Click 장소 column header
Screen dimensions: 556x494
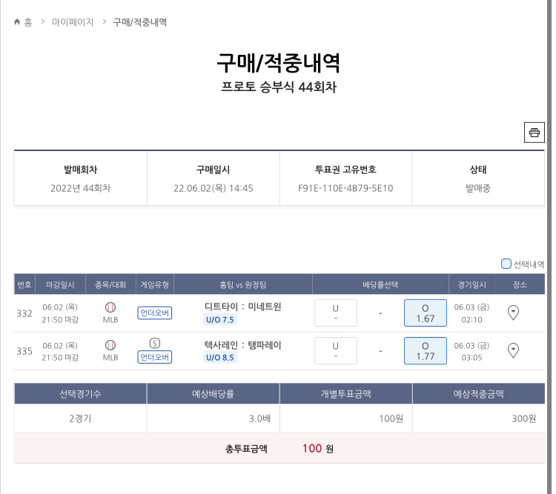click(520, 284)
